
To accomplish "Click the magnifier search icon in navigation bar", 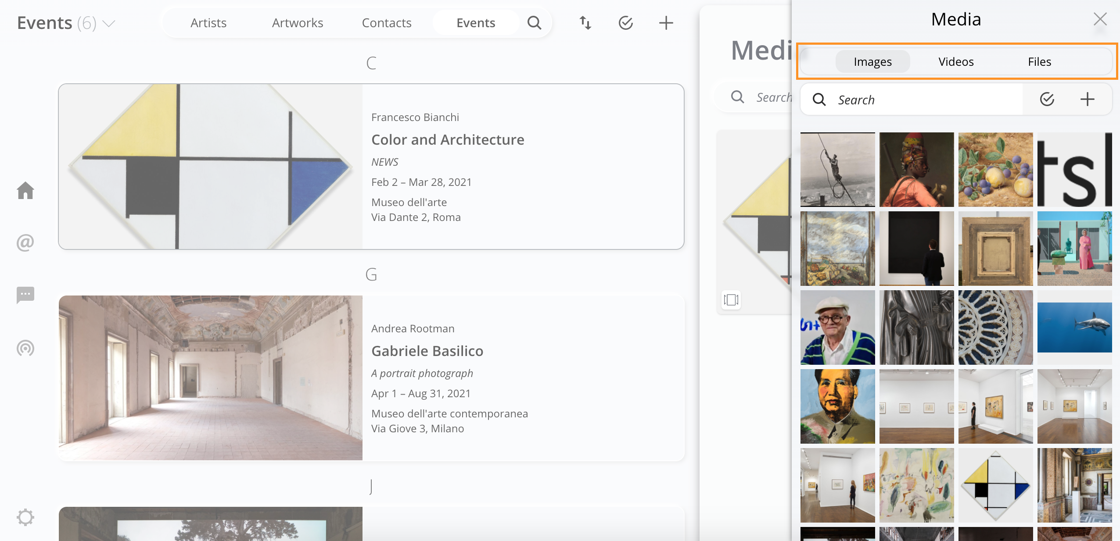I will (x=534, y=23).
